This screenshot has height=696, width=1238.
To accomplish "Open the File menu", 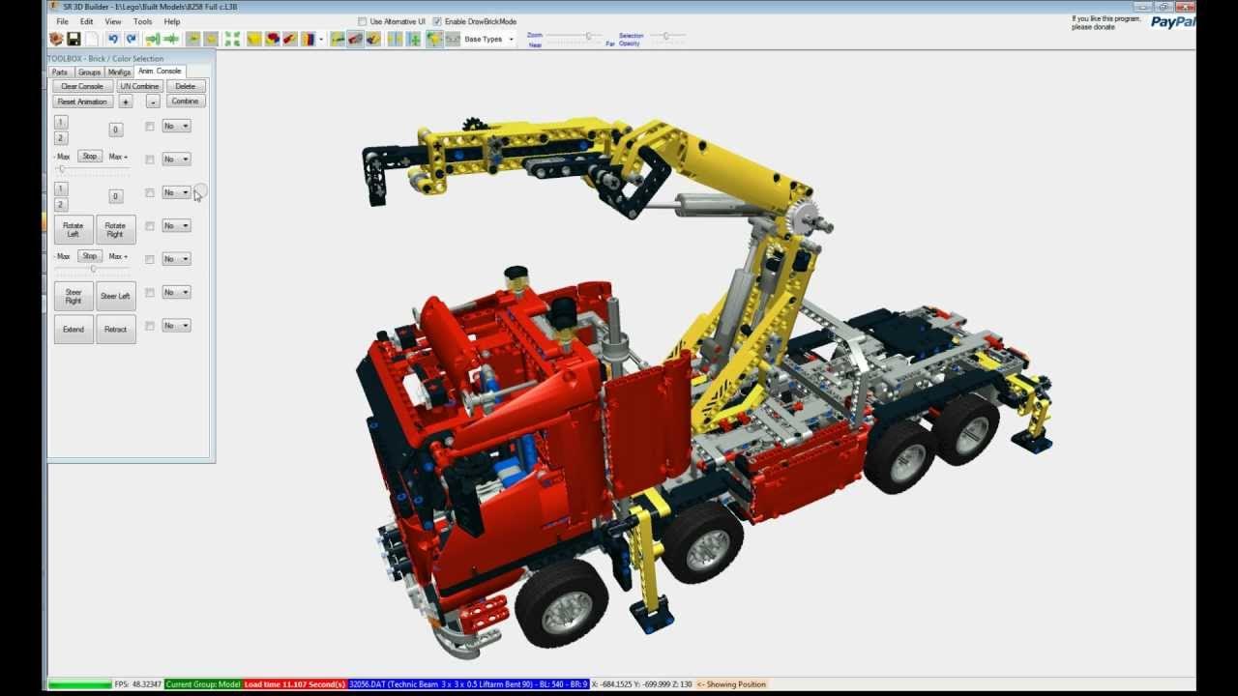I will (62, 21).
